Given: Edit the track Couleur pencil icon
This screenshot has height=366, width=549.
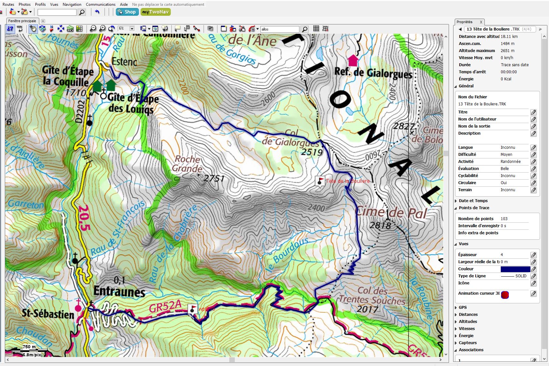Looking at the screenshot, I should 533,269.
